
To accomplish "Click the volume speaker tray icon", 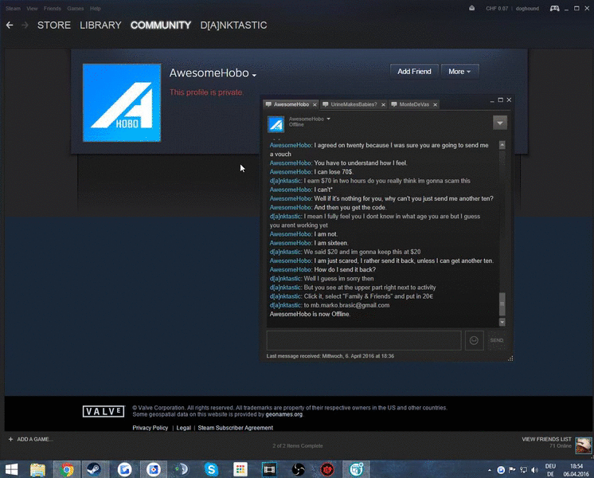I will (x=534, y=470).
